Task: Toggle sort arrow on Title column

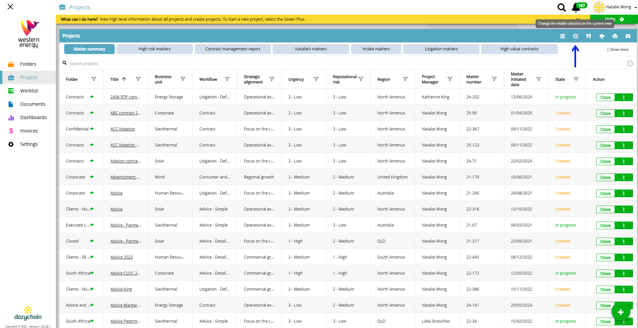Action: (x=124, y=79)
